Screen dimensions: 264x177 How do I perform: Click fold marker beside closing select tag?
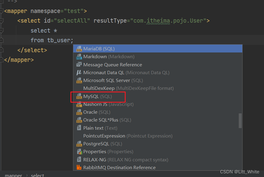tap(2, 50)
